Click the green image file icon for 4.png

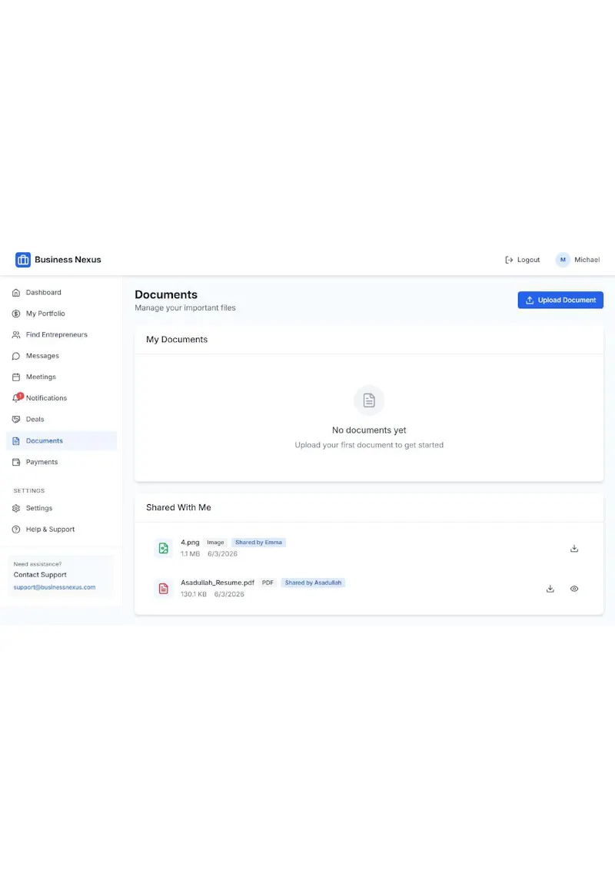click(x=163, y=548)
